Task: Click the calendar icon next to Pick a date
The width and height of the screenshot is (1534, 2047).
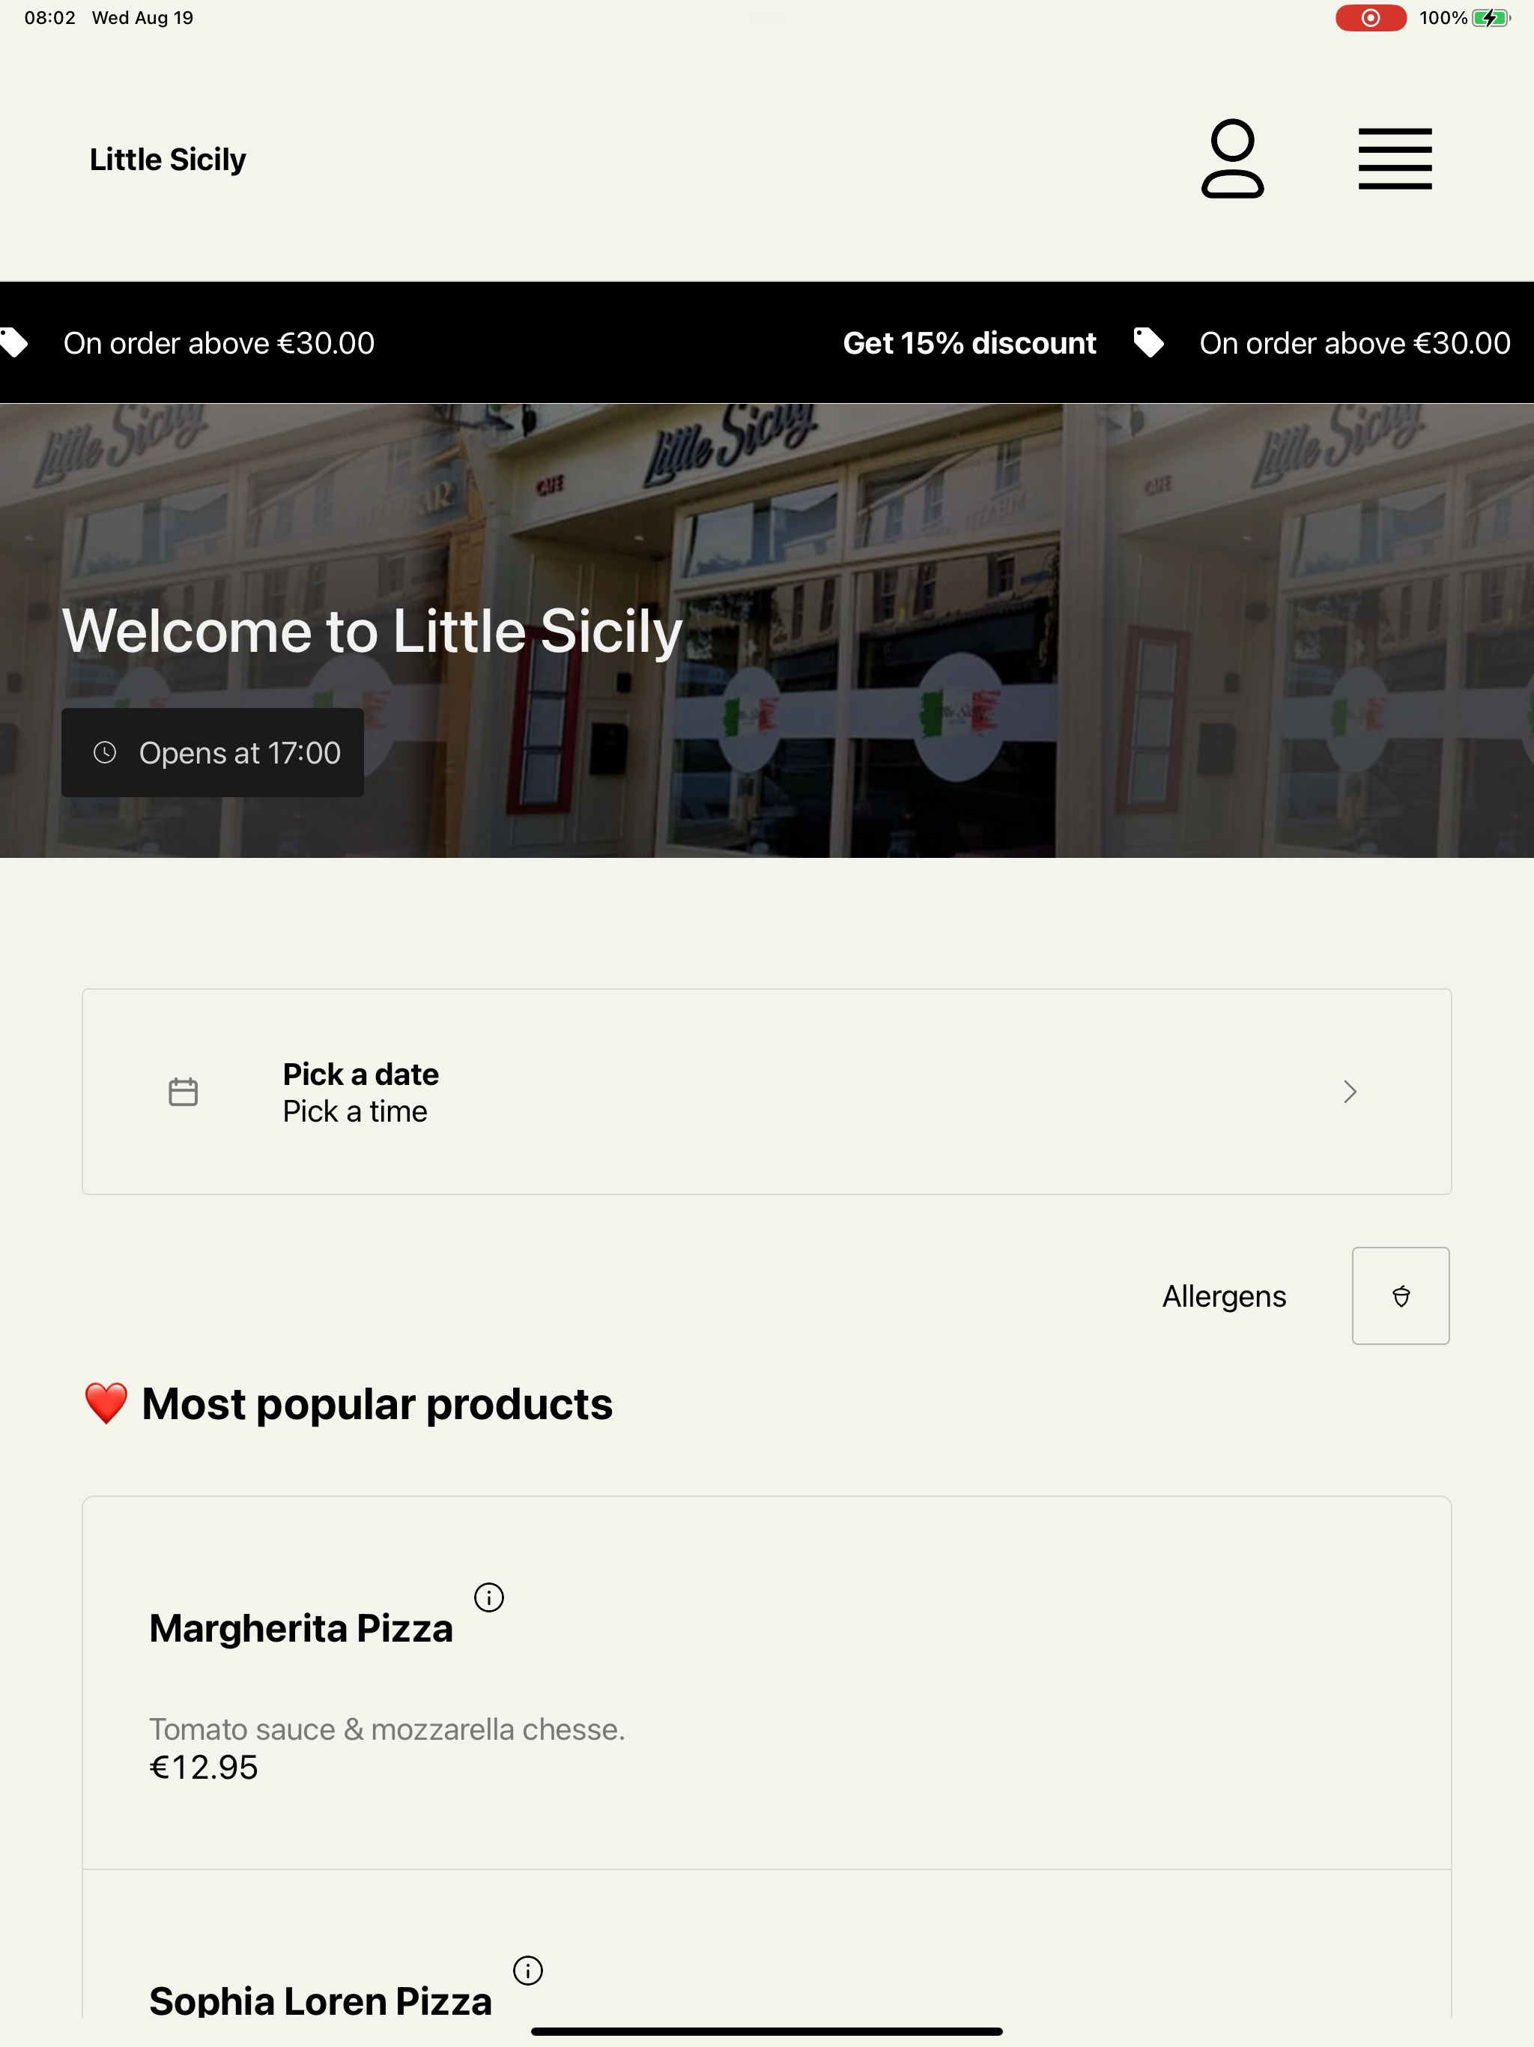Action: click(184, 1092)
